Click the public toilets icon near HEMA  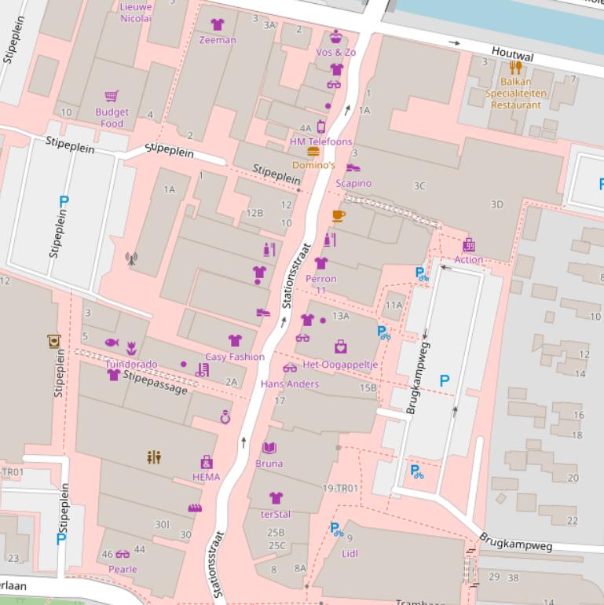click(x=154, y=456)
